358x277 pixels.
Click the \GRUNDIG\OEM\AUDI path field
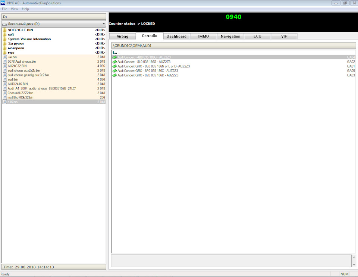tap(233, 45)
